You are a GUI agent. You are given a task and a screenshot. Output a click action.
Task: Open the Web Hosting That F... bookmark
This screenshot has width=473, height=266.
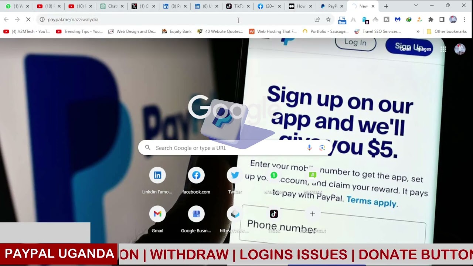pos(273,31)
